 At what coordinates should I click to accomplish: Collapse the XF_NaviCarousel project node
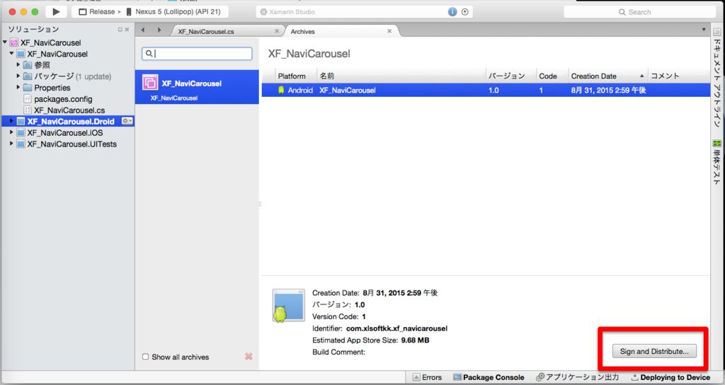point(11,54)
